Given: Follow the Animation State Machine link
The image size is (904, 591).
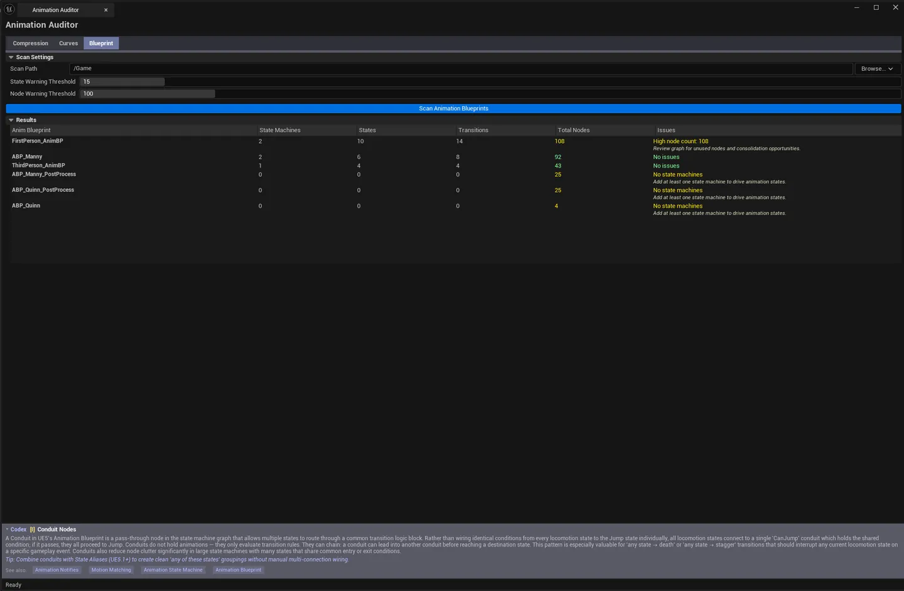Looking at the screenshot, I should coord(173,570).
